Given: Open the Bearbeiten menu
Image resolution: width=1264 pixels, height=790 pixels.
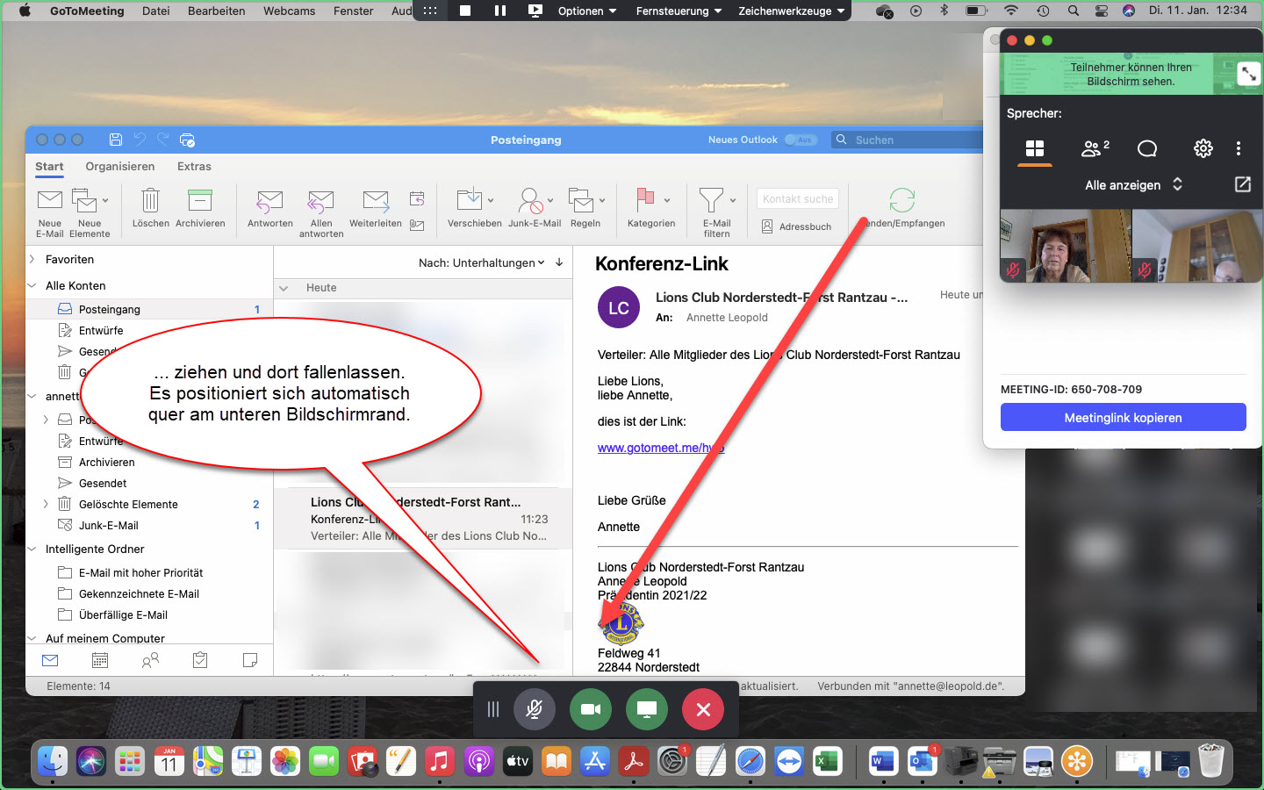Looking at the screenshot, I should (217, 11).
